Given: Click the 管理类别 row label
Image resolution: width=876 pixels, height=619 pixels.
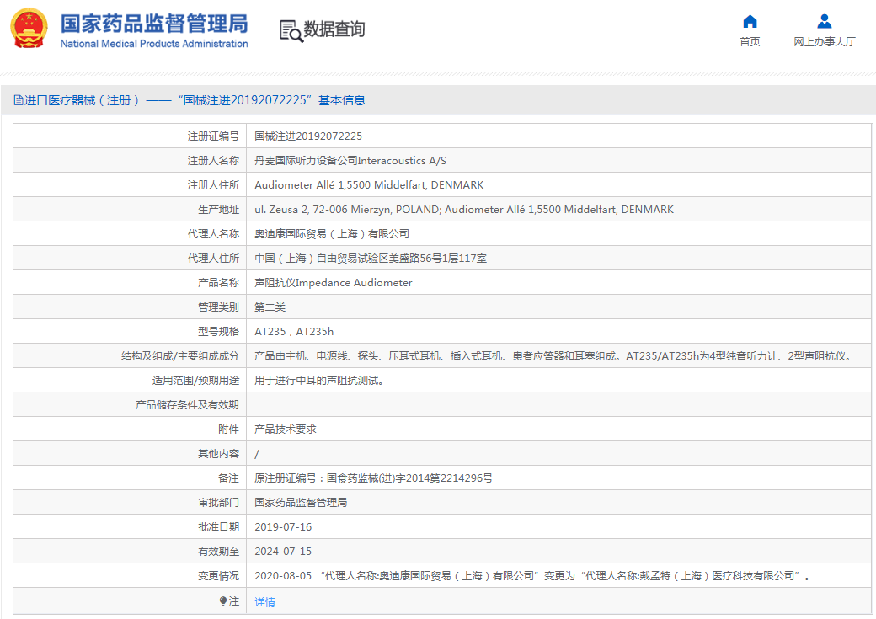Looking at the screenshot, I should pyautogui.click(x=218, y=307).
